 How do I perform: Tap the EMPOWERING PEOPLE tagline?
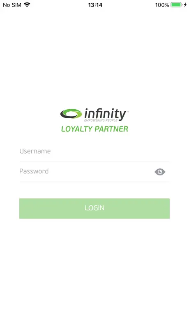click(x=101, y=120)
